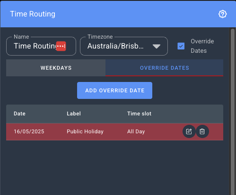Open the Australia/Brisbane timezone selector

tap(124, 46)
